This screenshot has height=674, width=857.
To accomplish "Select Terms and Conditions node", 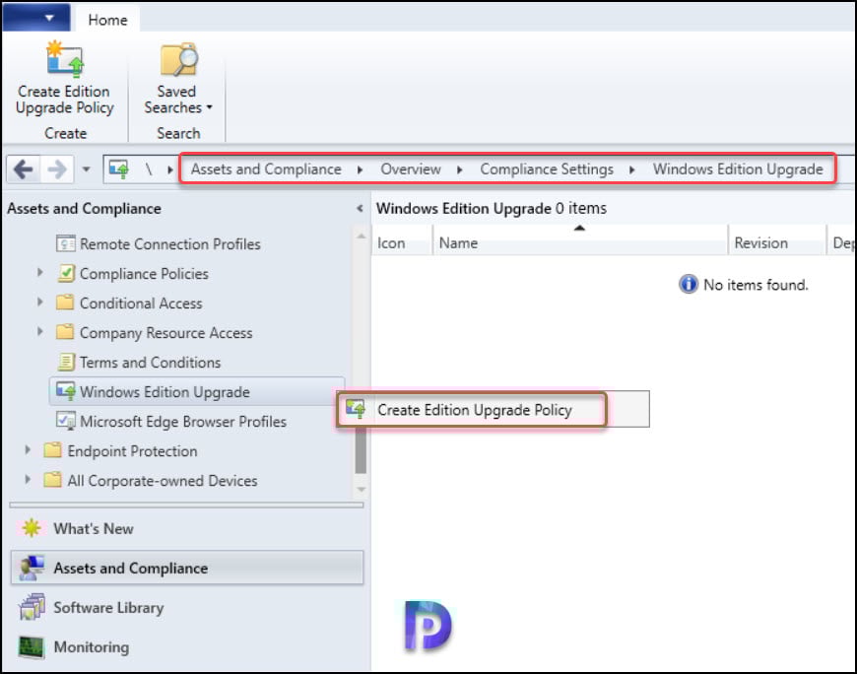I will [x=151, y=362].
